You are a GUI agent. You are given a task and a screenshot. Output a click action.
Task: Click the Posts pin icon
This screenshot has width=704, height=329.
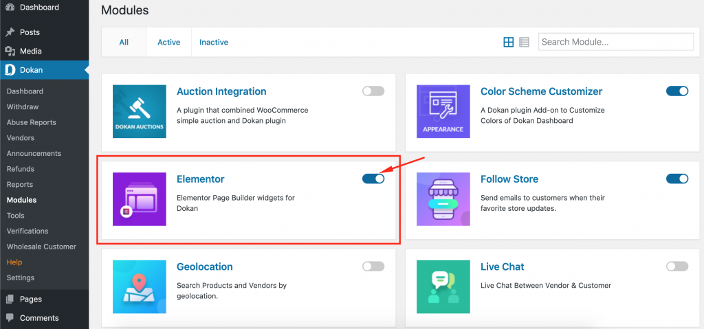tap(10, 32)
